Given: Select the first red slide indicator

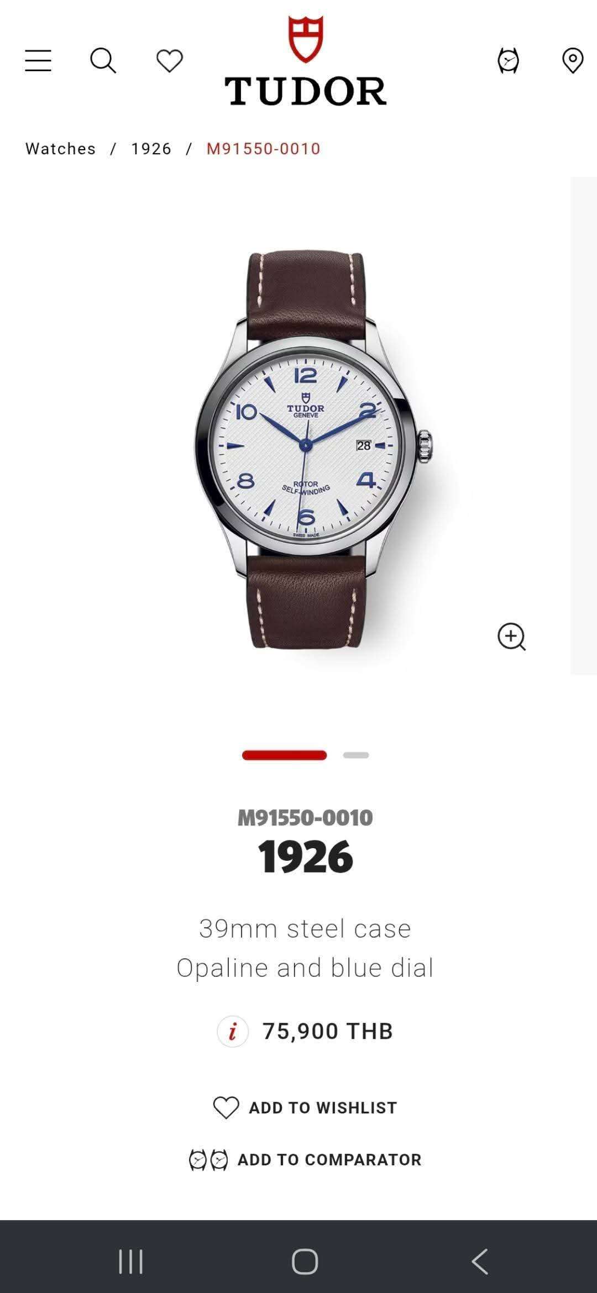Looking at the screenshot, I should (284, 755).
